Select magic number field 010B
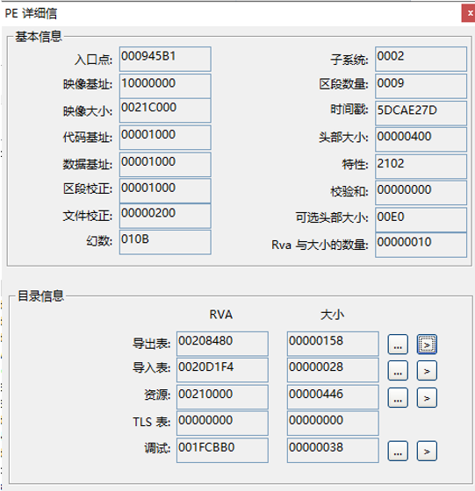This screenshot has width=475, height=491. pyautogui.click(x=165, y=242)
